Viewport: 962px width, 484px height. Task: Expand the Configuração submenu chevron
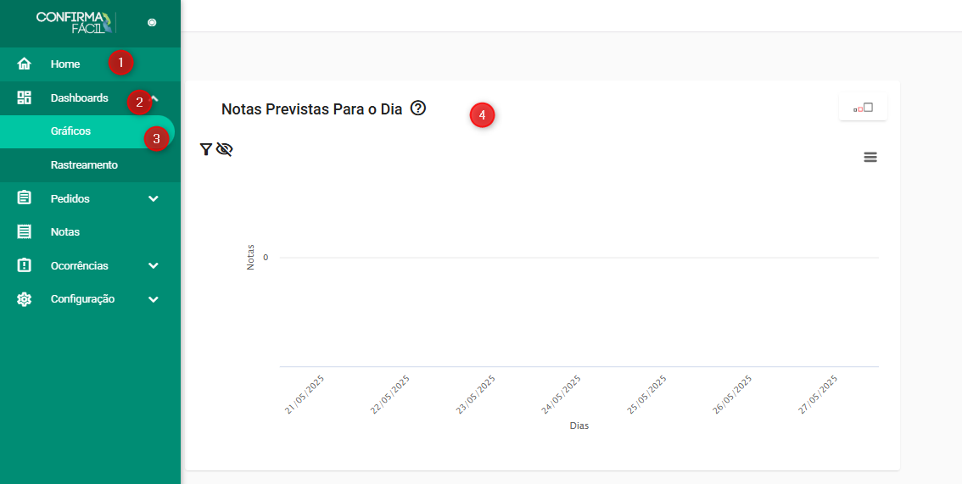(x=154, y=299)
